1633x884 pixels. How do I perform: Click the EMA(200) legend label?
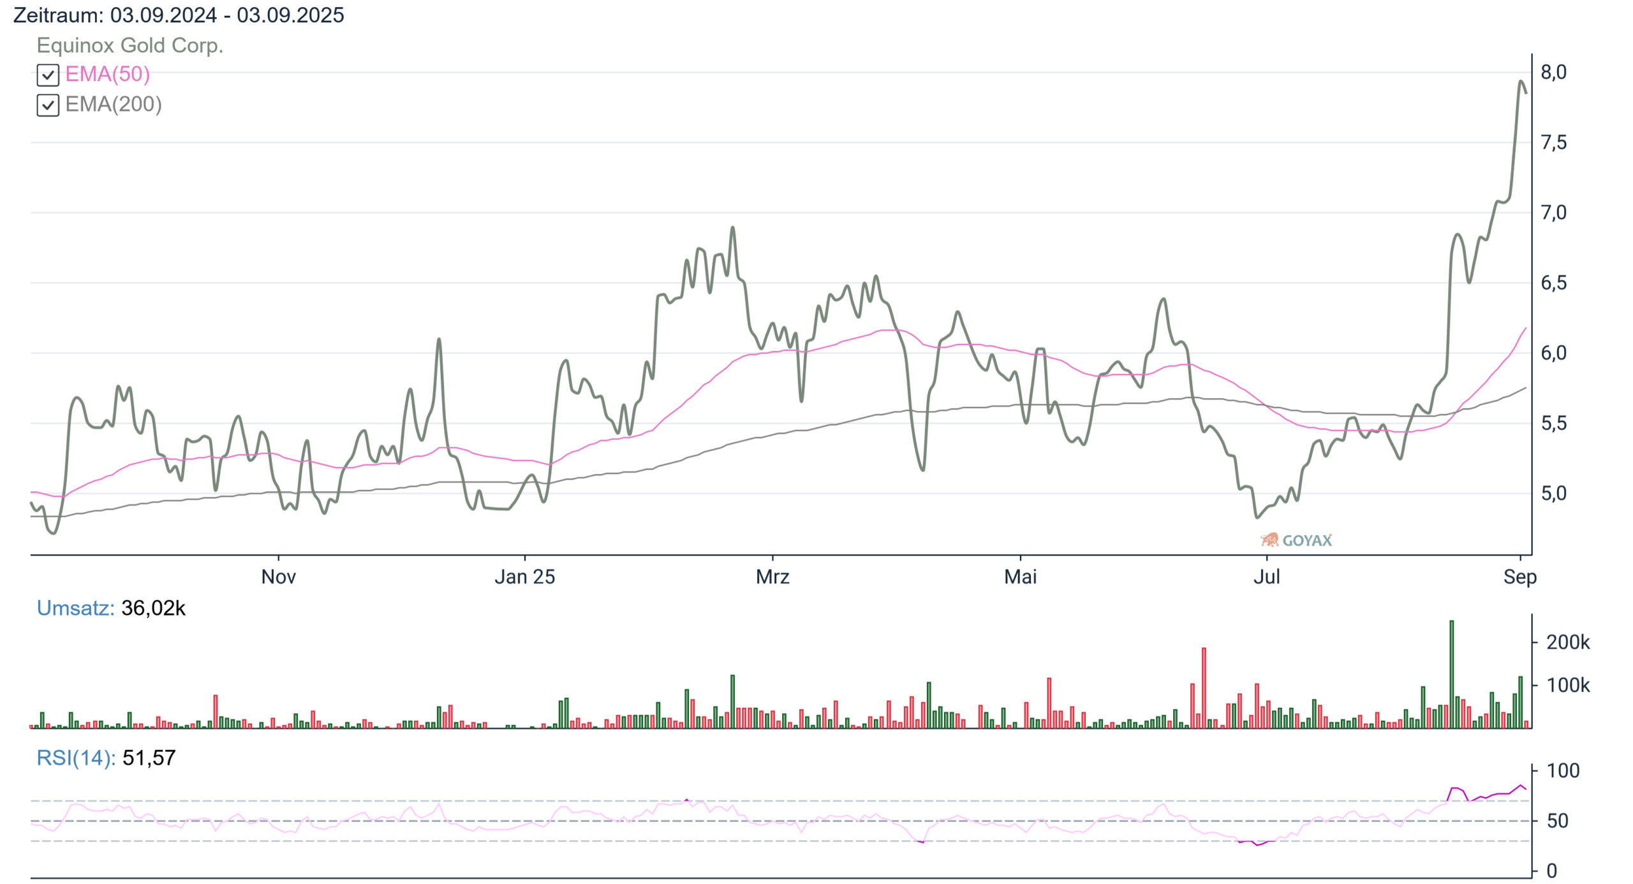[114, 104]
